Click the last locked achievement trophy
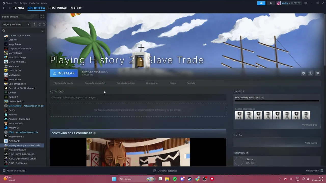 [306, 115]
